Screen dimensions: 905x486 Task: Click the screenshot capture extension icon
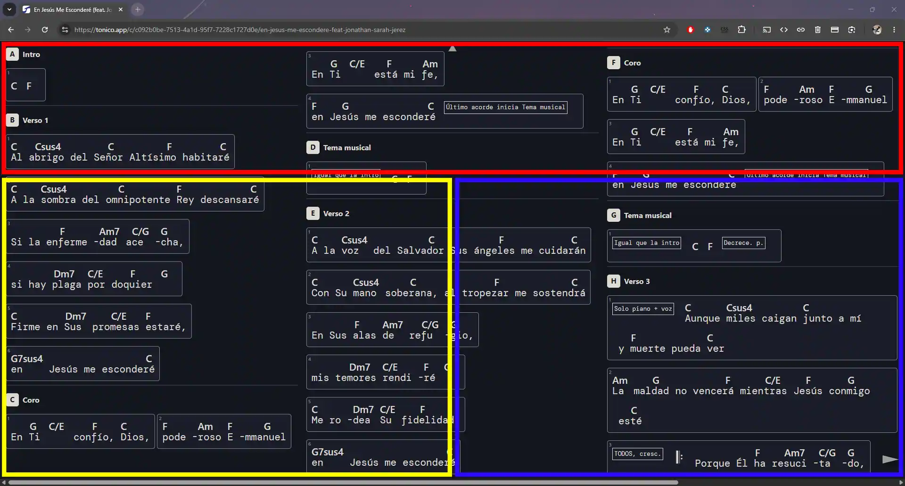coord(852,30)
